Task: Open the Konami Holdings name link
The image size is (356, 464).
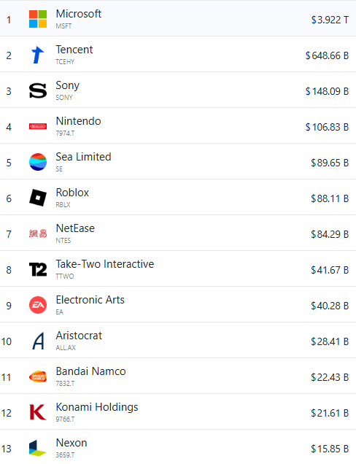Action: click(x=97, y=407)
